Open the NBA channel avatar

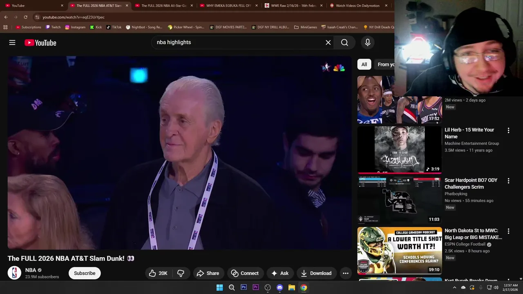click(x=14, y=273)
